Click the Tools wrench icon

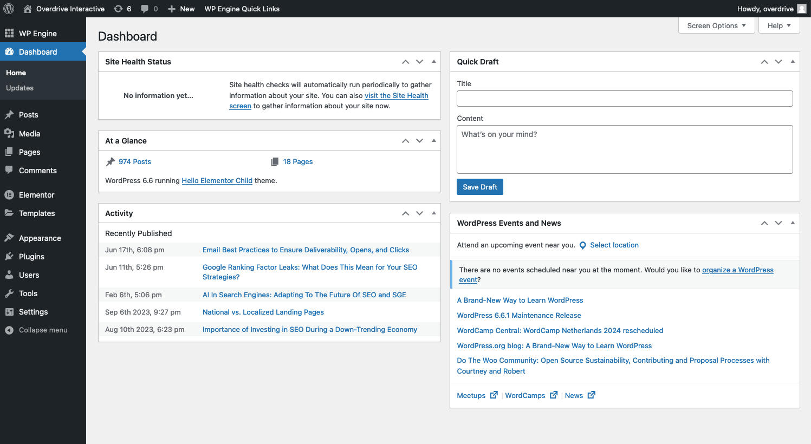tap(9, 293)
